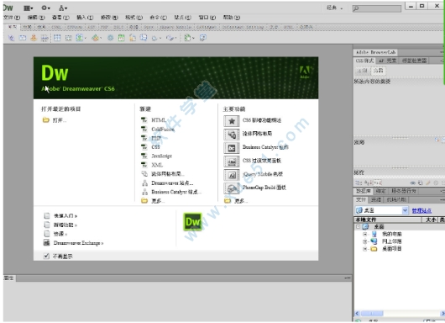Viewport: 445px width, 323px height.
Task: Open the 窗口(W) menu
Action: coord(207,18)
